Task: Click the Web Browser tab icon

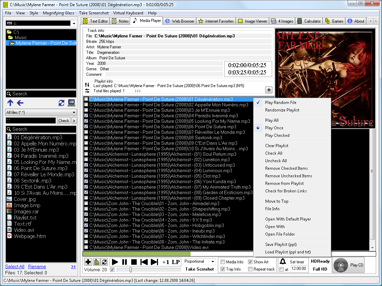Action: tap(167, 21)
